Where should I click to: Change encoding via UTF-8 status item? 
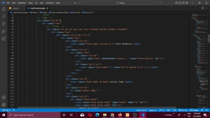[161, 110]
